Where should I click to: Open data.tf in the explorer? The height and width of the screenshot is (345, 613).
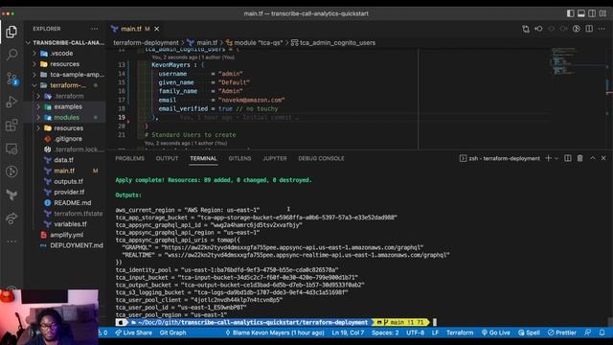click(64, 160)
